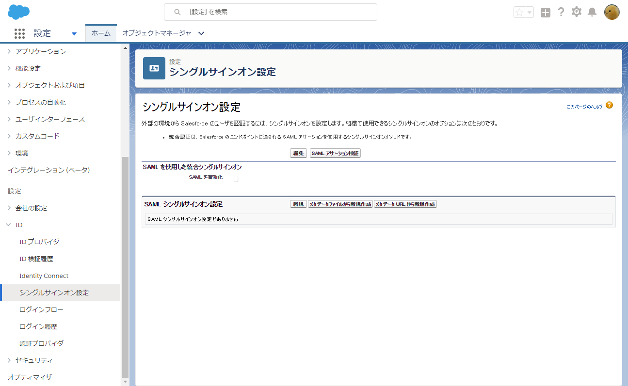Open the setup gear icon
Screen dimensions: 628x386
(x=577, y=12)
